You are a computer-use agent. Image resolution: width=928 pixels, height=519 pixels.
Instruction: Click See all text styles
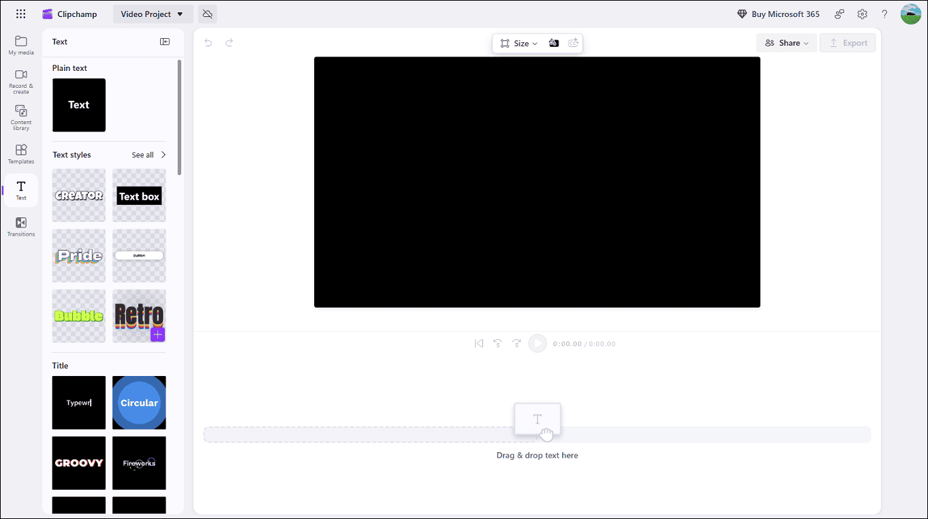tap(142, 155)
